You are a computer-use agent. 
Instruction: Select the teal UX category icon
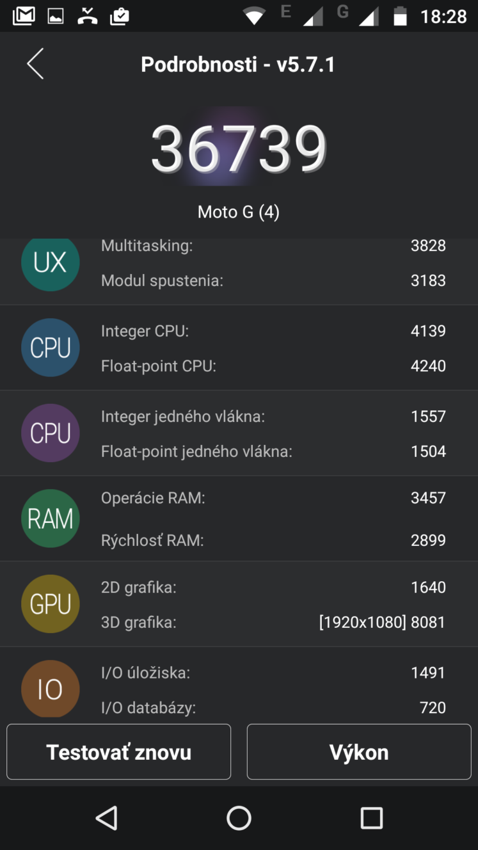click(x=51, y=264)
